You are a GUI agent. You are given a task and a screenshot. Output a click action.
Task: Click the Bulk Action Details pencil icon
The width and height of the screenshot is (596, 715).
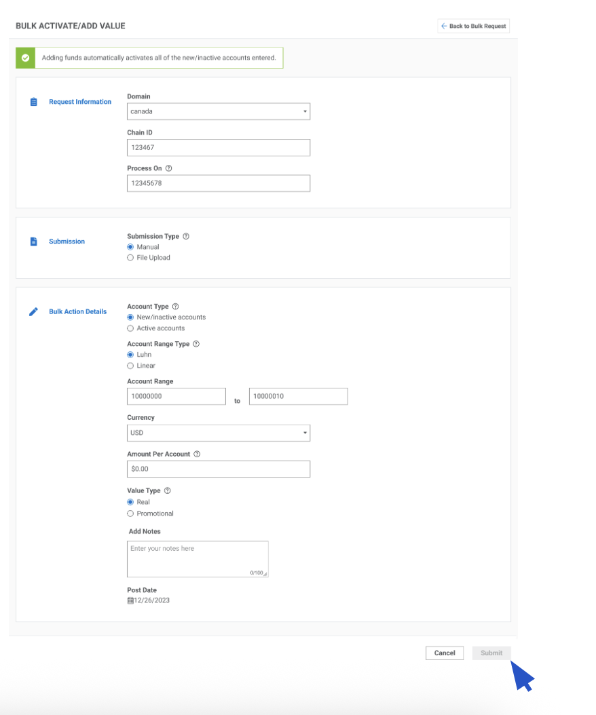click(33, 312)
